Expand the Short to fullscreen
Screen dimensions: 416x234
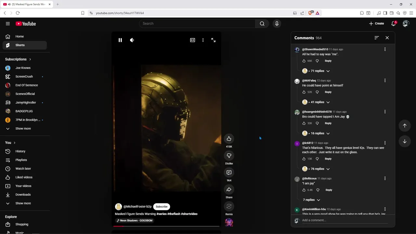213,40
